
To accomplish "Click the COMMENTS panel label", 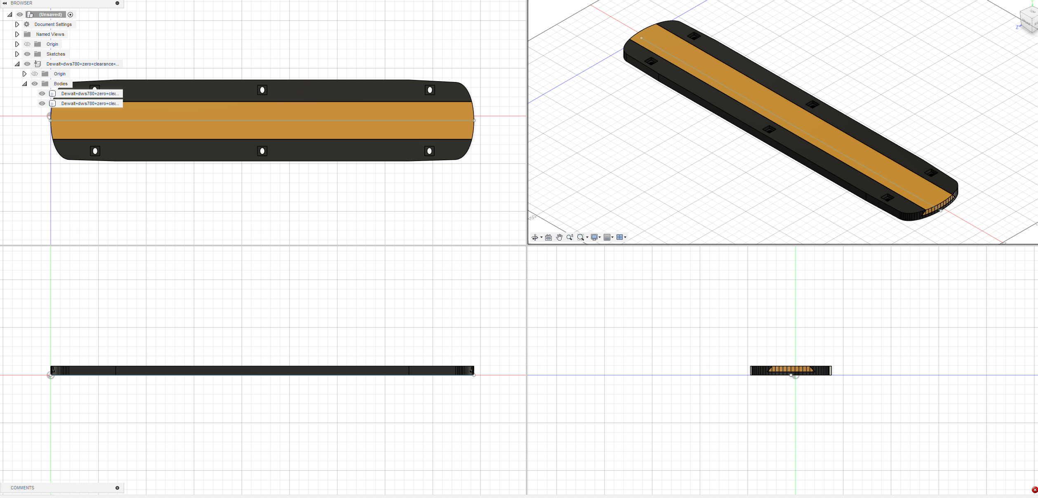I will pos(23,488).
